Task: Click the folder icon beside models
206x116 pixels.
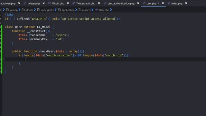Action: click(80, 10)
